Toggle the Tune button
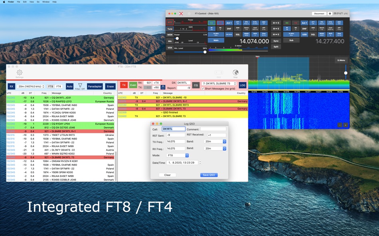 click(170, 29)
